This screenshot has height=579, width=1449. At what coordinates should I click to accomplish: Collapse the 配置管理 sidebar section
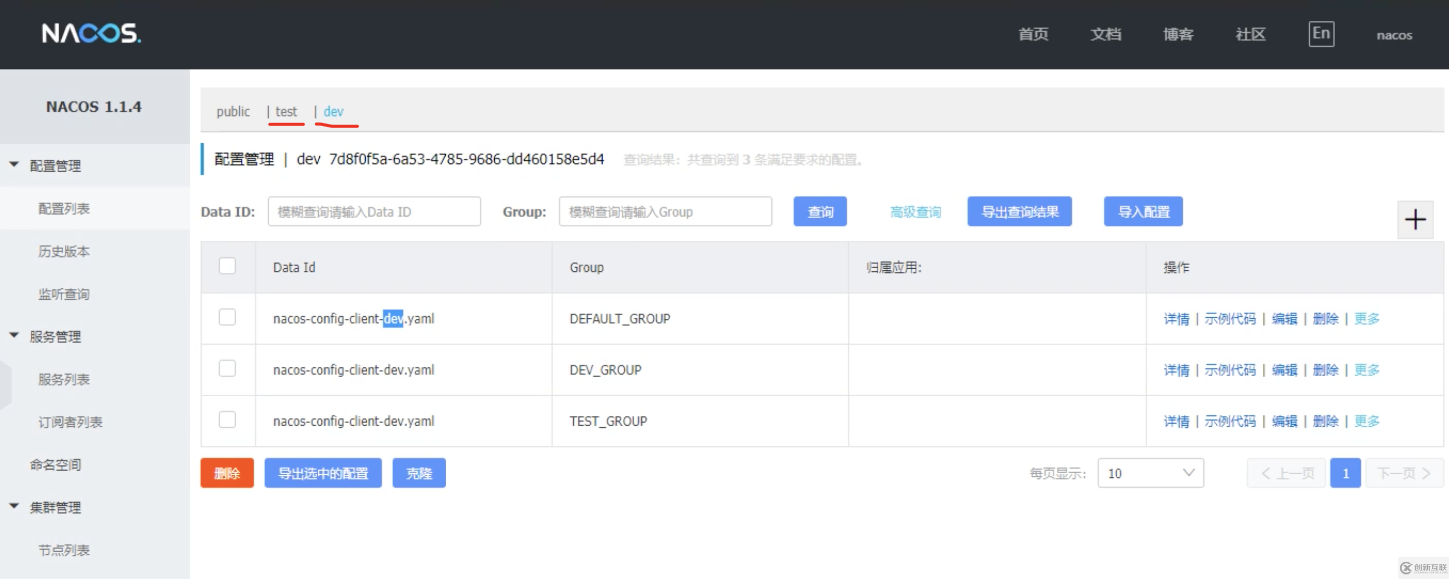pos(13,164)
